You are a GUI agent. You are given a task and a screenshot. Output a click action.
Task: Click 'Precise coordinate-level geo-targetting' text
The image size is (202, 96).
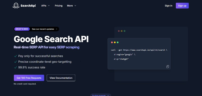point(45,62)
